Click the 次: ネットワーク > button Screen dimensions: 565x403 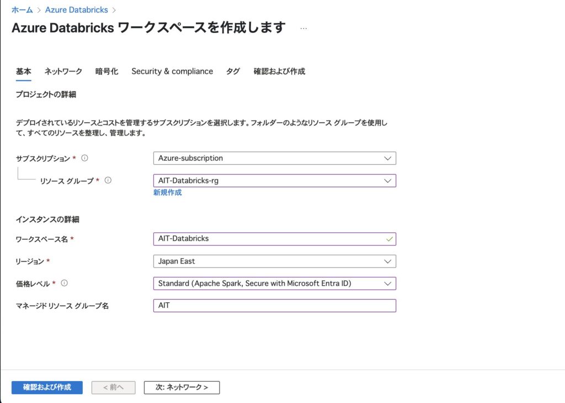click(x=182, y=387)
